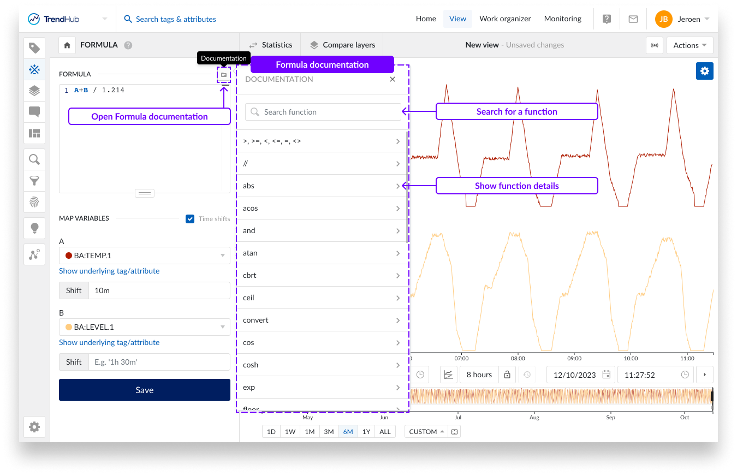Click the home icon beside FORMULA
737x475 pixels.
pos(67,45)
